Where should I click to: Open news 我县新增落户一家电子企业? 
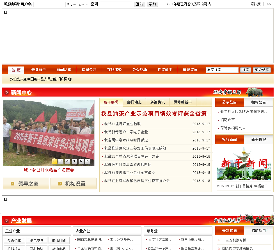click(x=126, y=132)
